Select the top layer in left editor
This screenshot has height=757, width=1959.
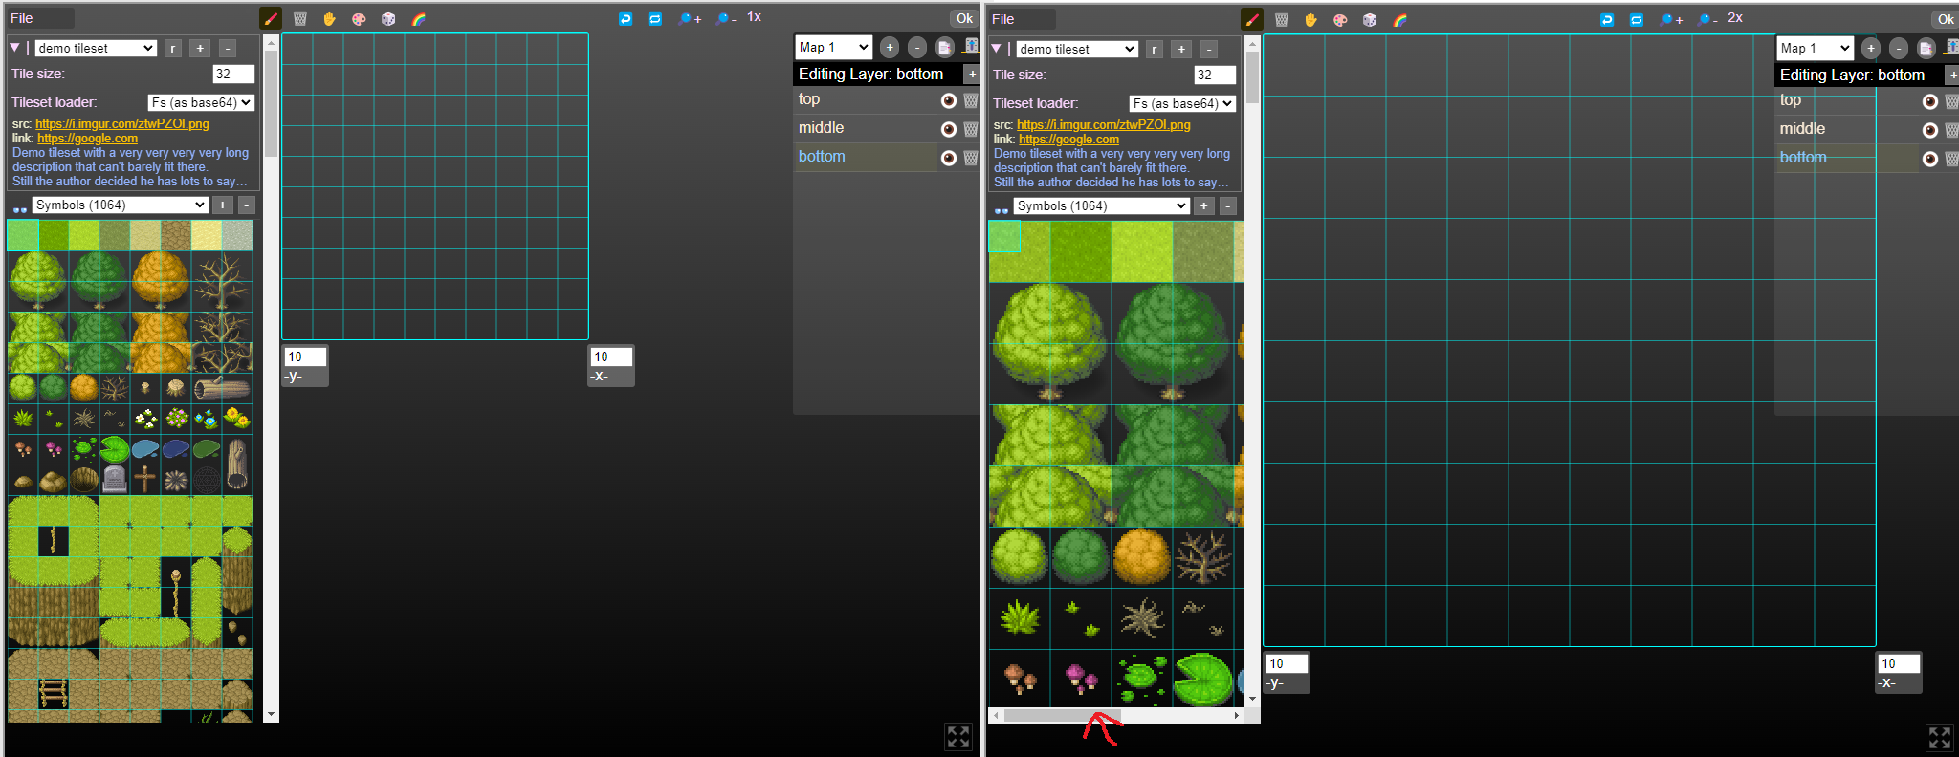pyautogui.click(x=865, y=99)
